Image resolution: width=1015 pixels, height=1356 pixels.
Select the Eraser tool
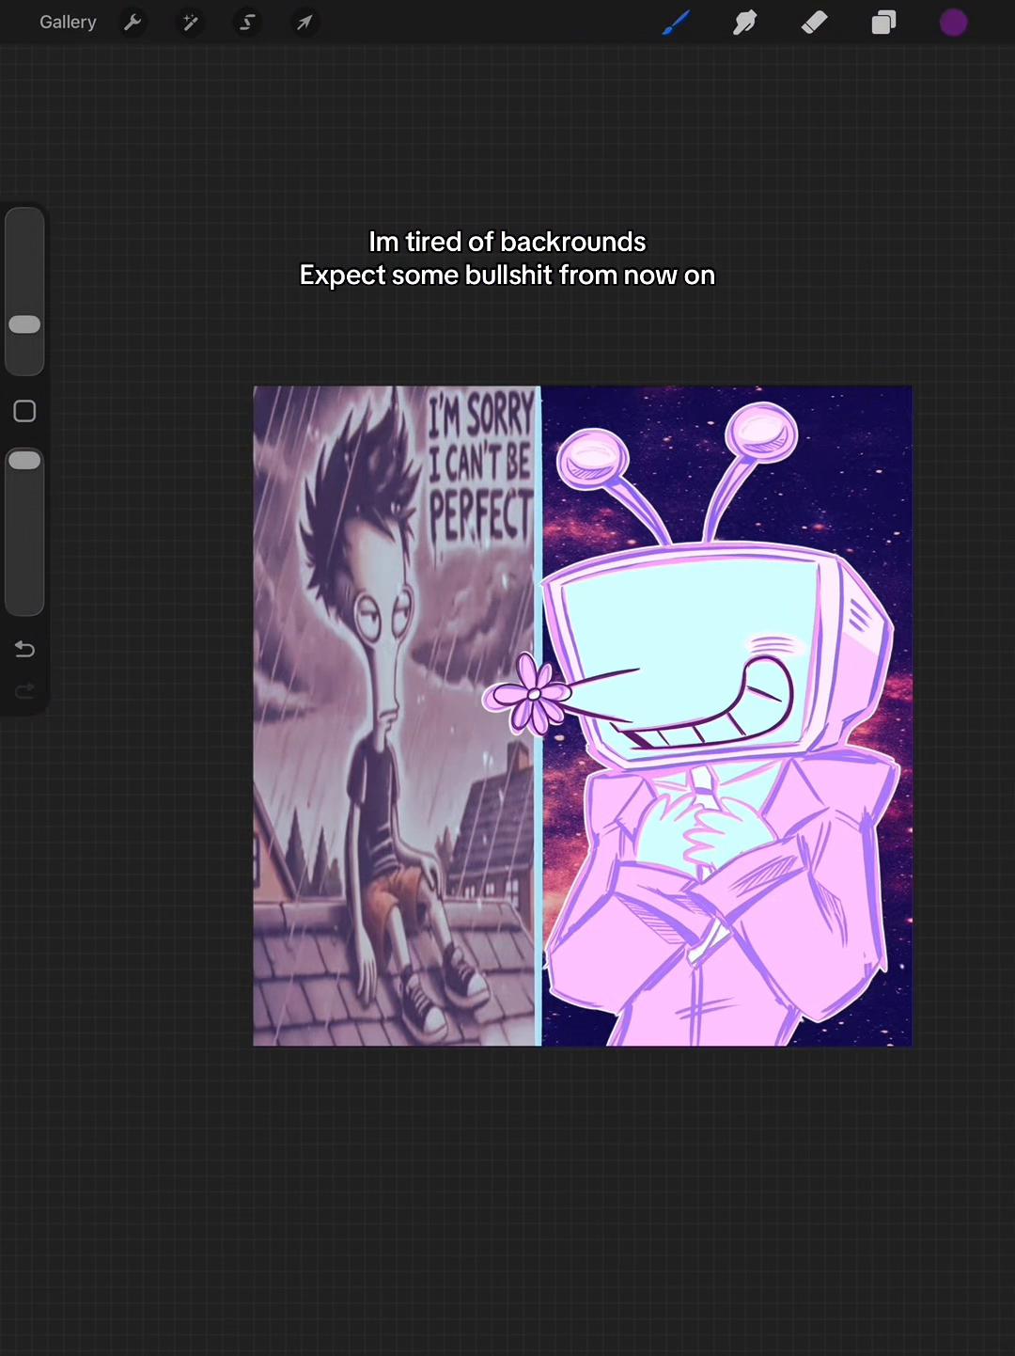814,22
